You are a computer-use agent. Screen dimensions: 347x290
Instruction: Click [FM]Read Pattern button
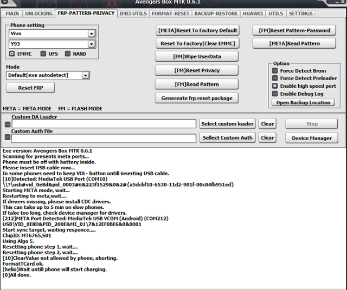(x=197, y=84)
